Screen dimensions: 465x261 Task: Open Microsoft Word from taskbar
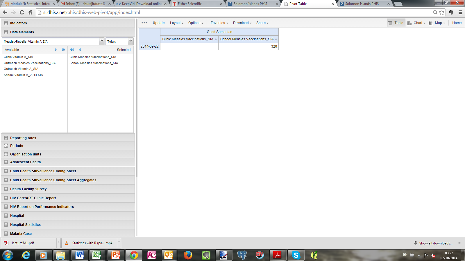pyautogui.click(x=79, y=255)
